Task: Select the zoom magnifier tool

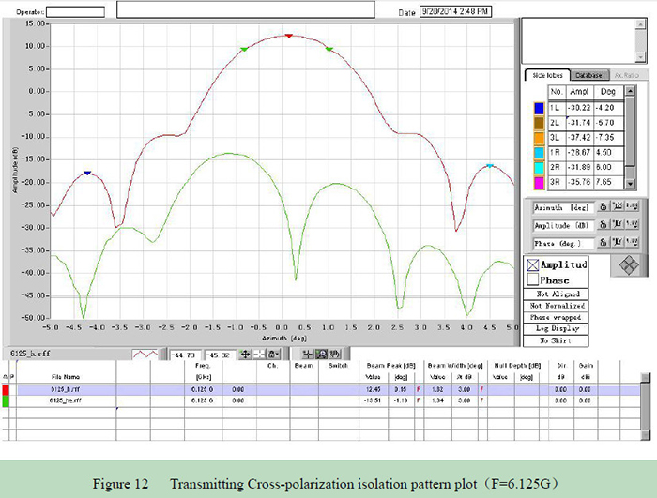Action: click(x=321, y=355)
